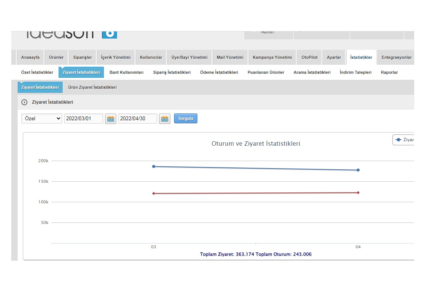Click the 150k axis label
Screen dimensions: 421x297
pos(43,182)
